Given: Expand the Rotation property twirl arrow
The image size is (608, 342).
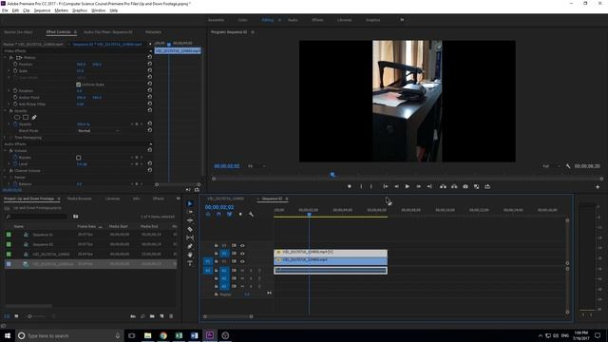Looking at the screenshot, I should click(9, 90).
